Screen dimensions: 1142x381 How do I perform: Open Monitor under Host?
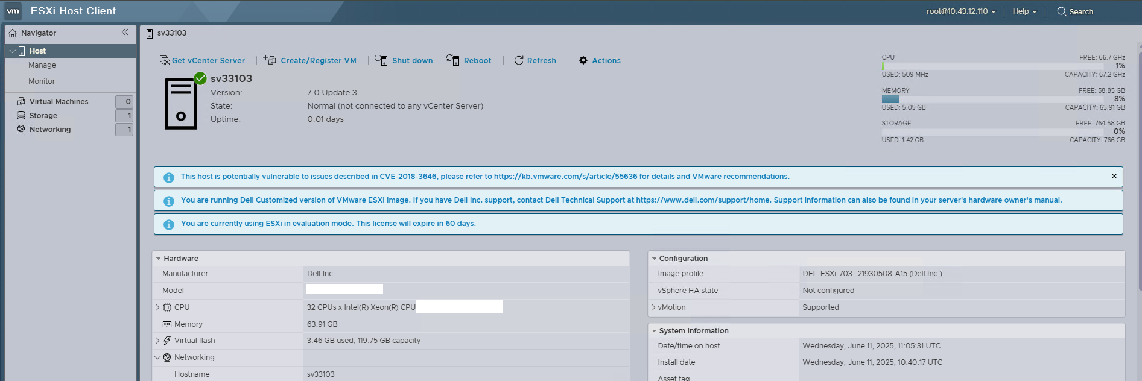pyautogui.click(x=42, y=81)
